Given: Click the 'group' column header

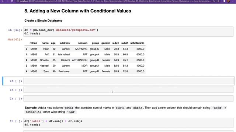Looking at the screenshot, I should [96, 43].
